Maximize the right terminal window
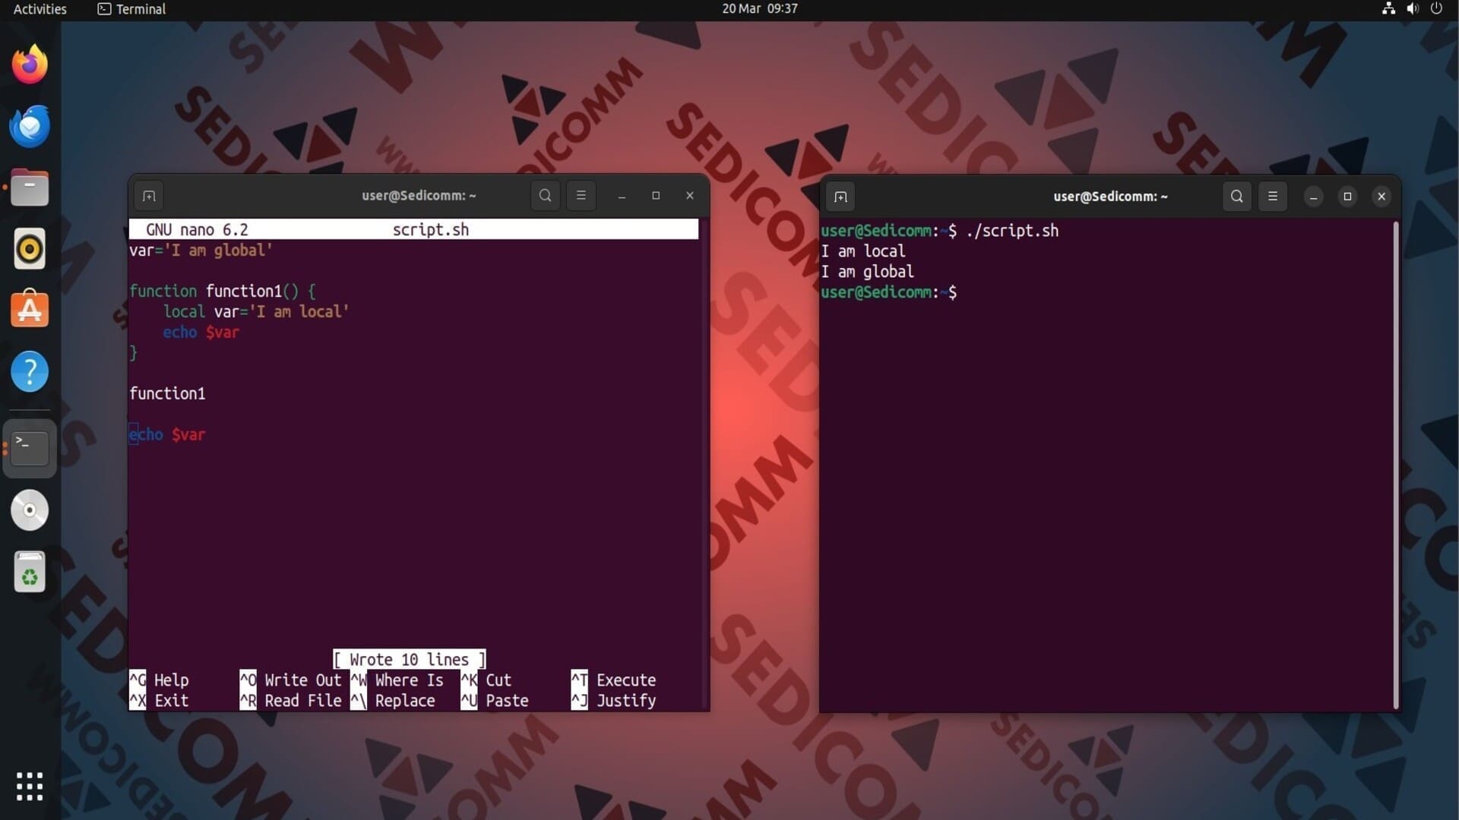The width and height of the screenshot is (1459, 820). pyautogui.click(x=1347, y=197)
